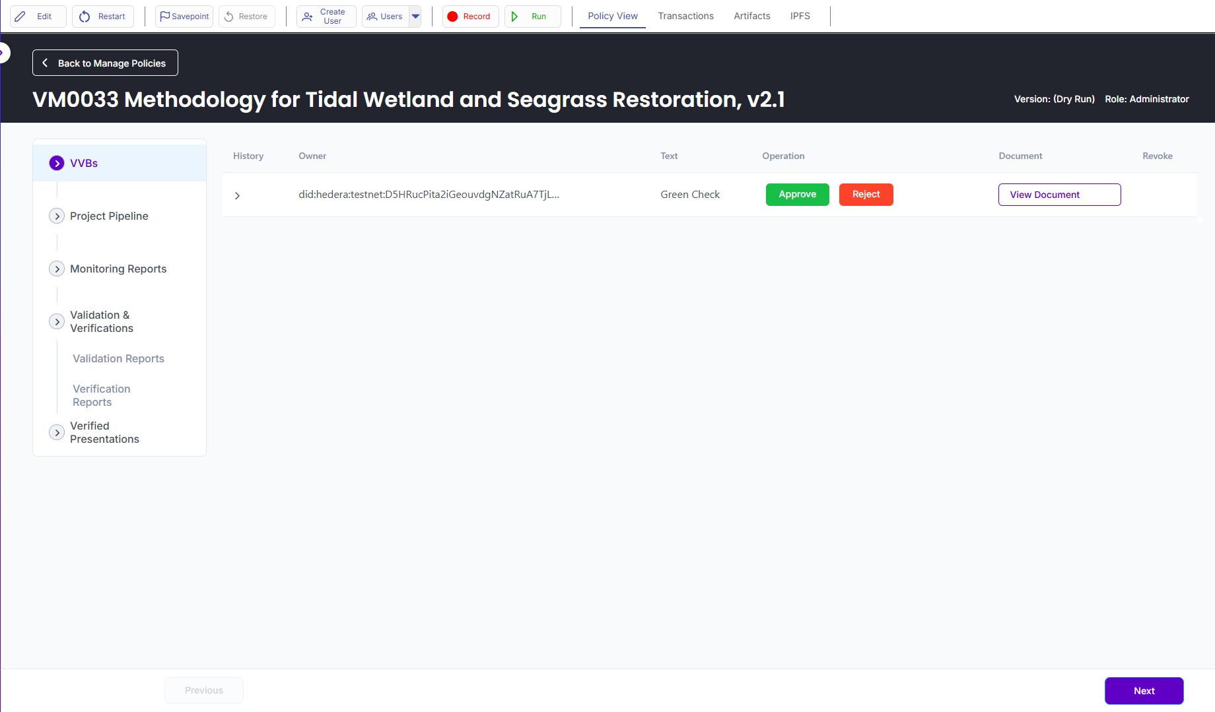Approve the Green Check VVB request
Viewport: 1215px width, 712px height.
797,195
